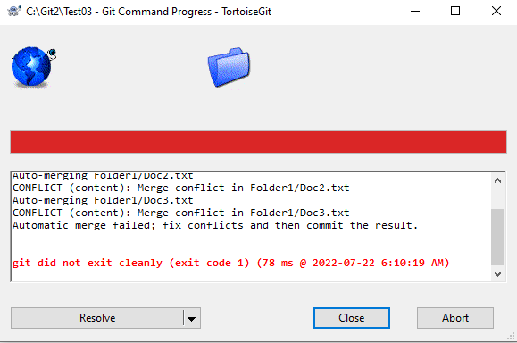Maximize the Git Command Progress window
Screen dimensions: 517x343
(x=455, y=12)
